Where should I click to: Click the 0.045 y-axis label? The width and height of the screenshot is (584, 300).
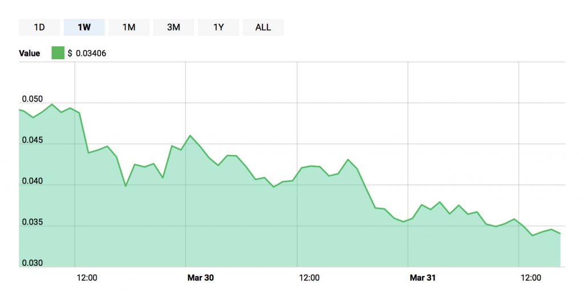pos(32,140)
